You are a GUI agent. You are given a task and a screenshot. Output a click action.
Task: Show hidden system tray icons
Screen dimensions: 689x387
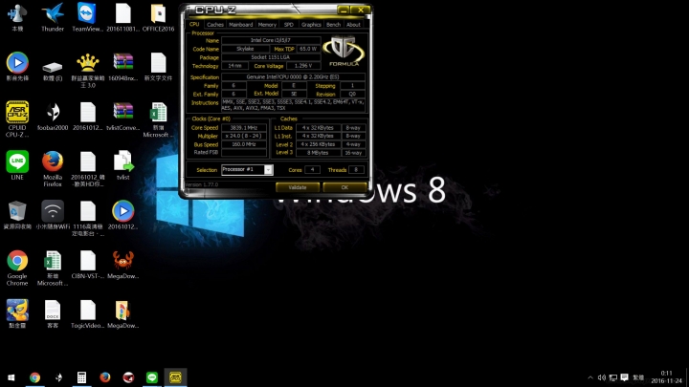pyautogui.click(x=590, y=377)
